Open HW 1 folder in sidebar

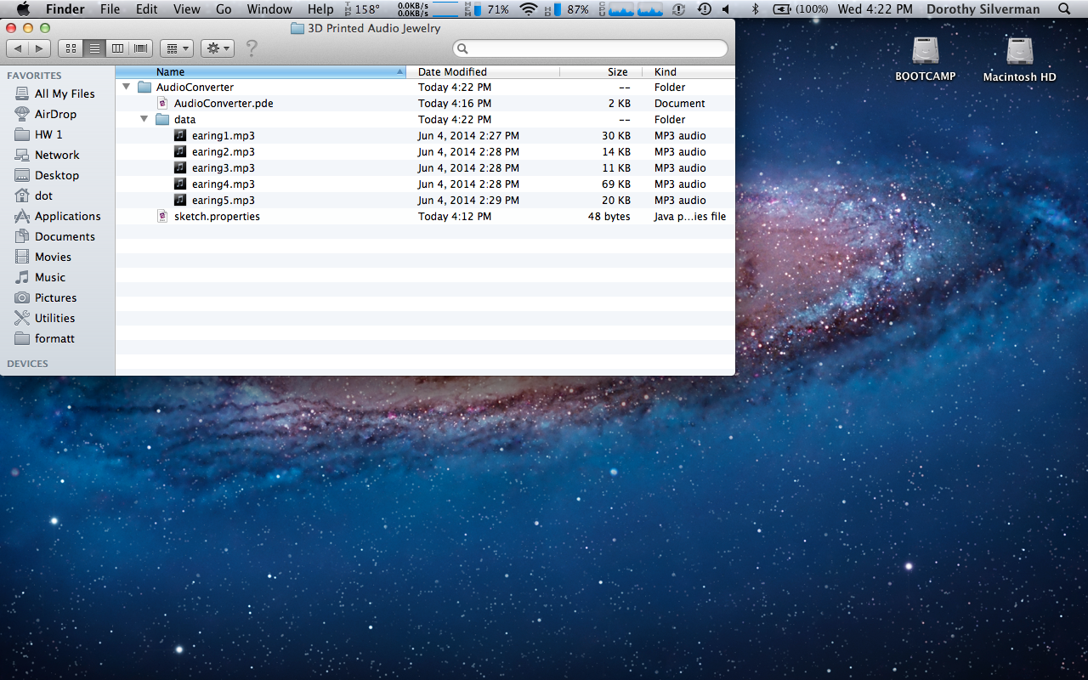click(39, 134)
